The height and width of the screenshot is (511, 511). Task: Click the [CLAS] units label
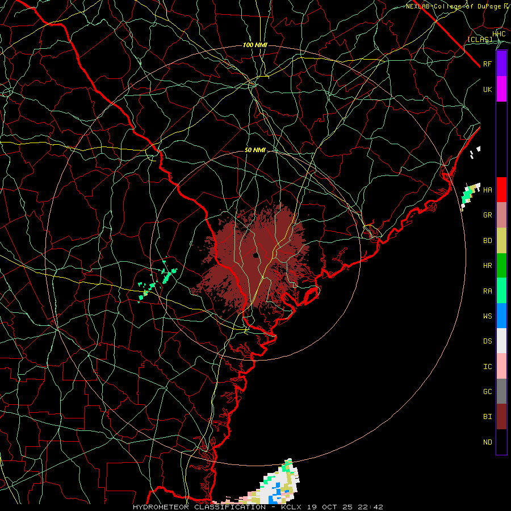480,40
